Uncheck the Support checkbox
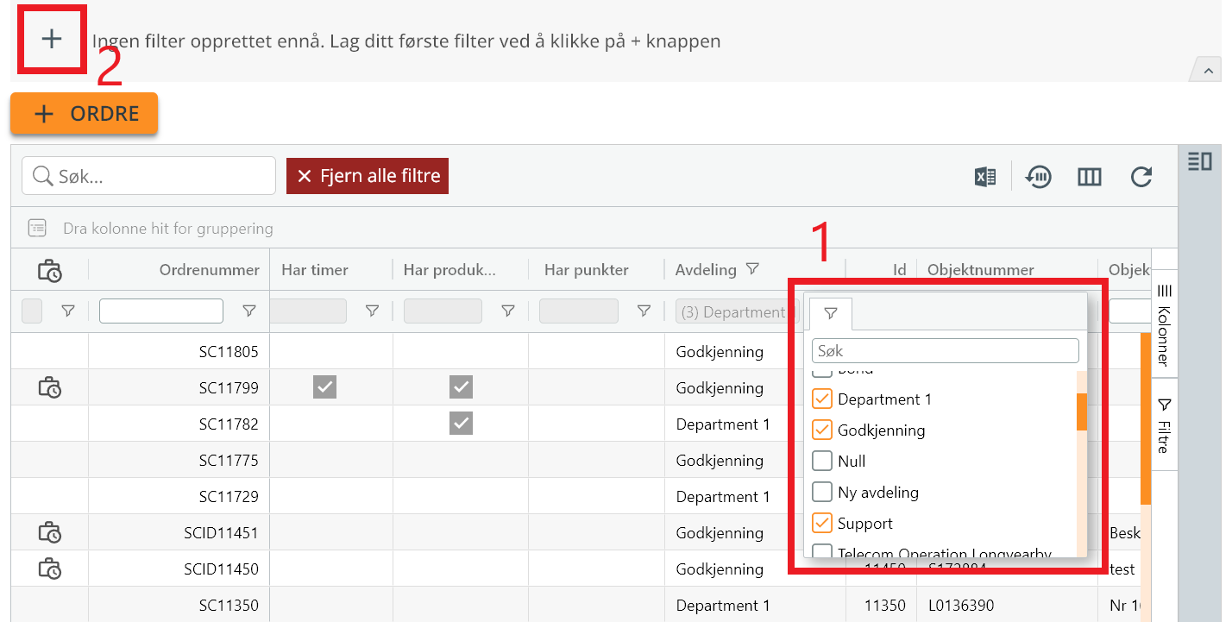 click(822, 524)
